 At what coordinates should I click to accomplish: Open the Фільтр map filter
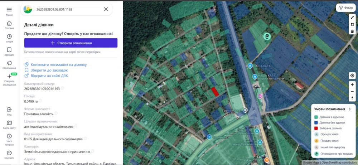point(346,8)
